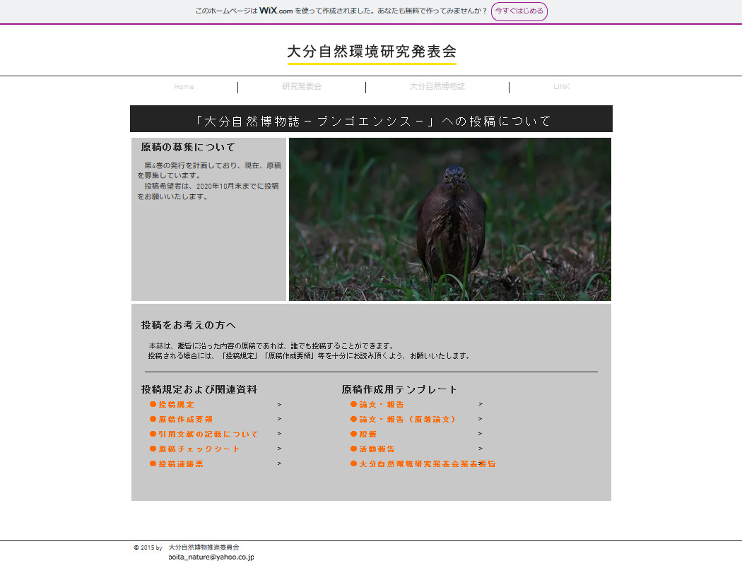
Task: Click the arrow icon beside 原稿作成要領
Action: (x=279, y=420)
